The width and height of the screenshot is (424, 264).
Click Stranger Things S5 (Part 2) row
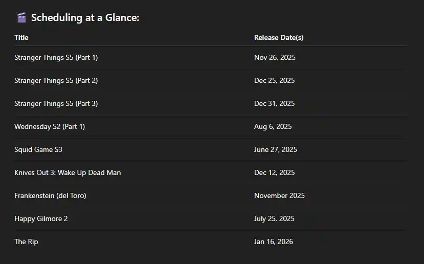[210, 81]
